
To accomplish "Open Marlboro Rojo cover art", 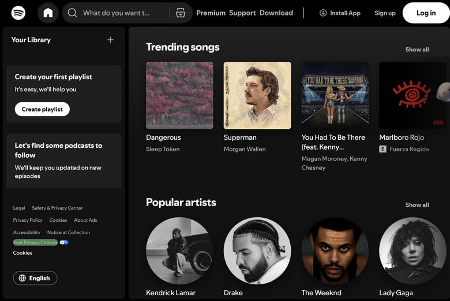I will pos(412,95).
